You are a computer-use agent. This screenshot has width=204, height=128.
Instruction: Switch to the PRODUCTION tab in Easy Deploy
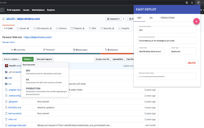[167, 18]
